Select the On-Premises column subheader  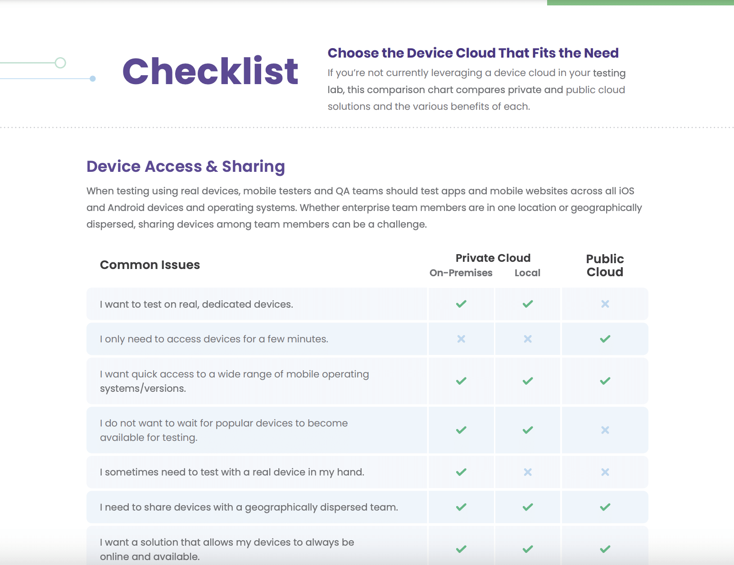click(x=461, y=273)
